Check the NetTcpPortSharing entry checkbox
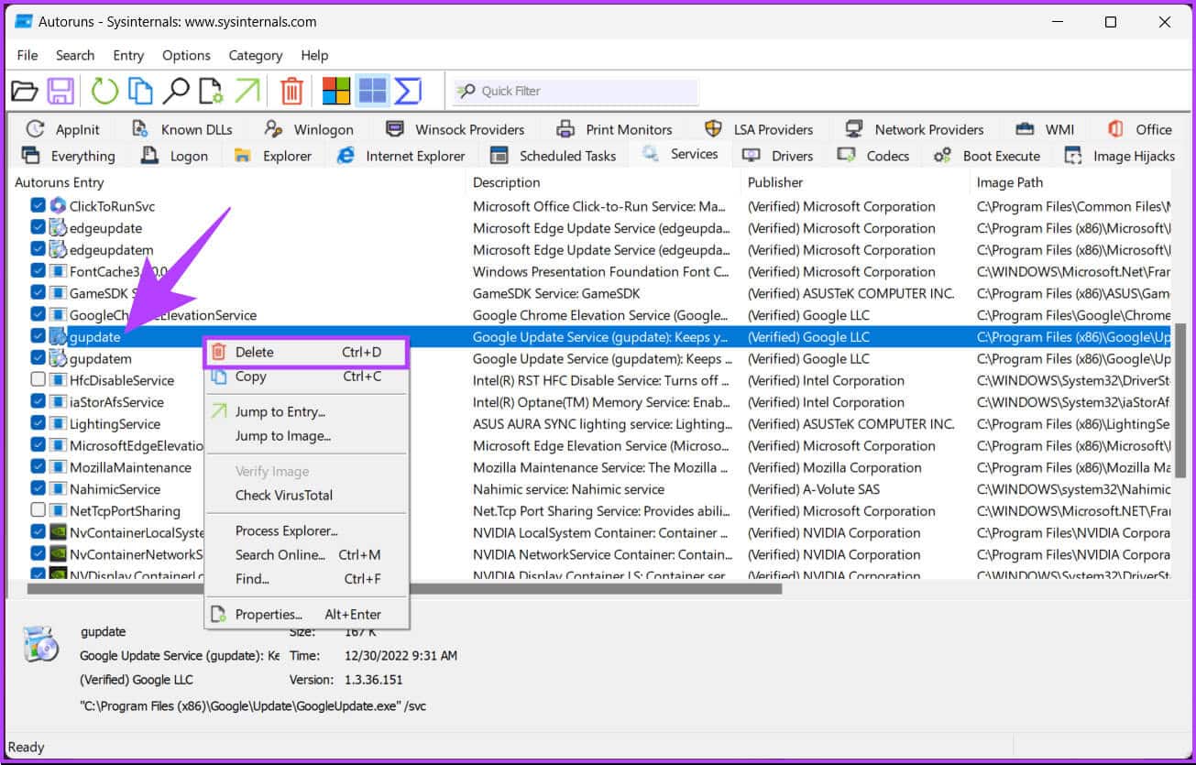Image resolution: width=1196 pixels, height=765 pixels. coord(38,511)
